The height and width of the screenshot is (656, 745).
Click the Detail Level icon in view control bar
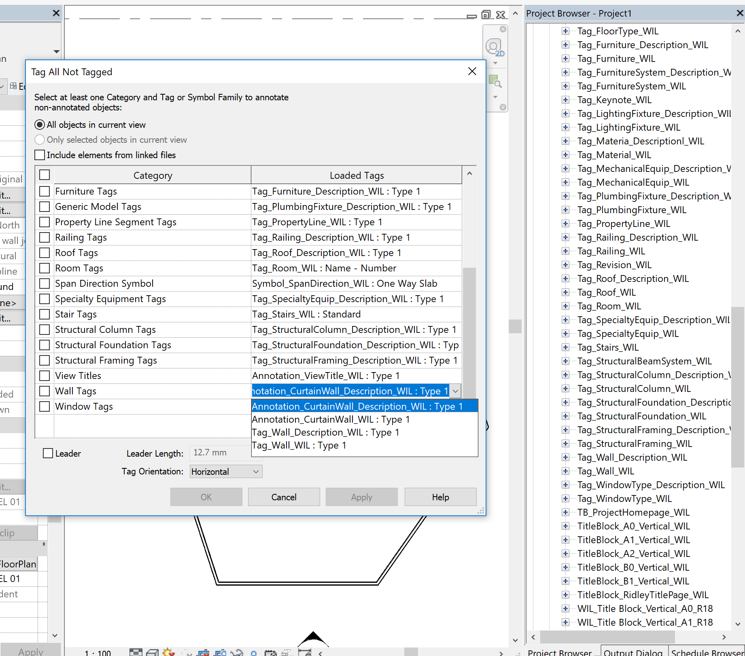tap(136, 652)
